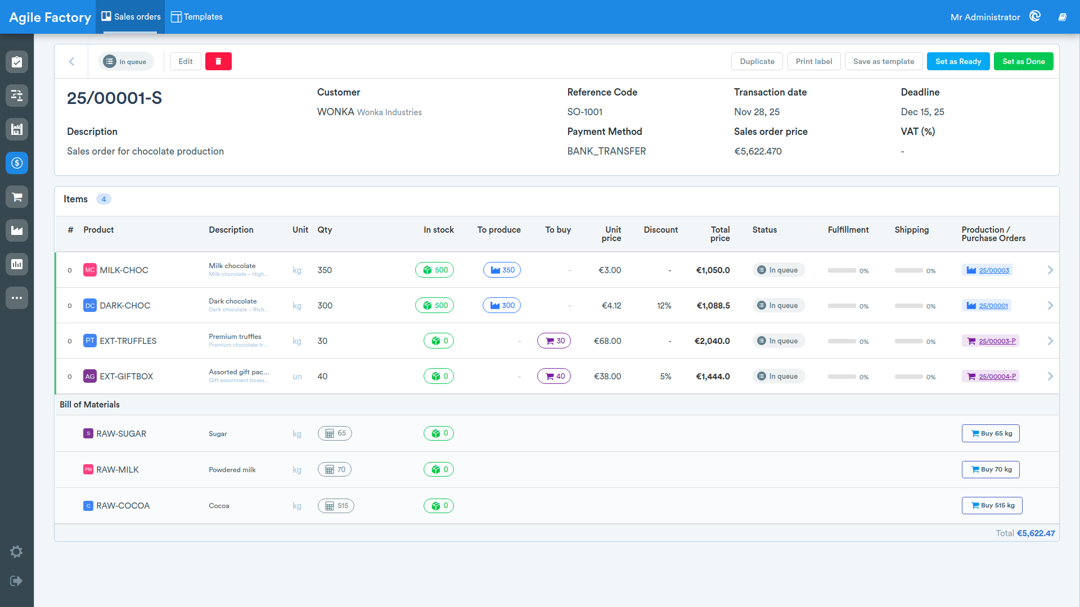This screenshot has width=1080, height=607.
Task: Click Buy 65 kg button for RAW-SUGAR
Action: click(x=991, y=433)
